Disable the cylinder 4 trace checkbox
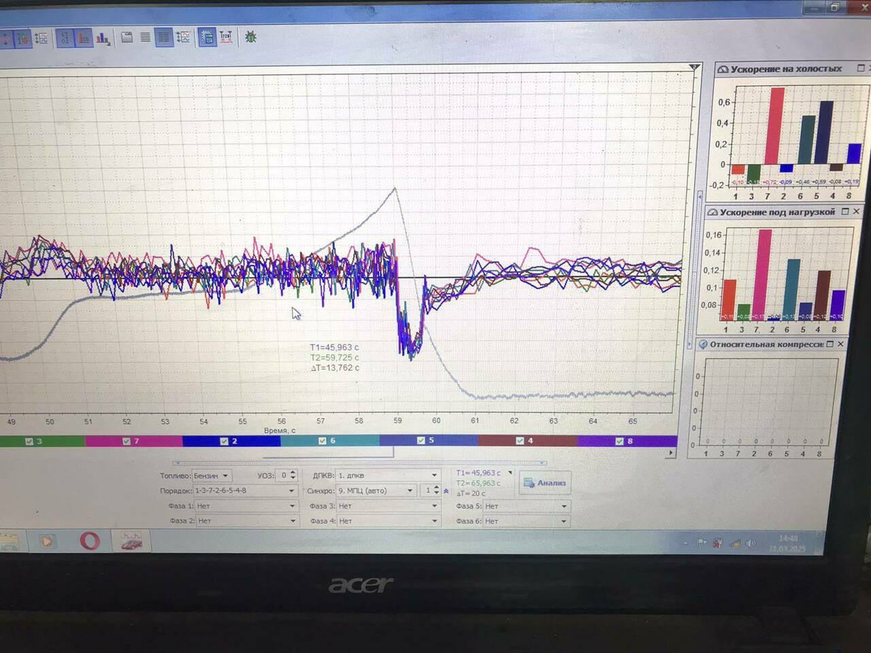This screenshot has width=871, height=653. click(520, 441)
